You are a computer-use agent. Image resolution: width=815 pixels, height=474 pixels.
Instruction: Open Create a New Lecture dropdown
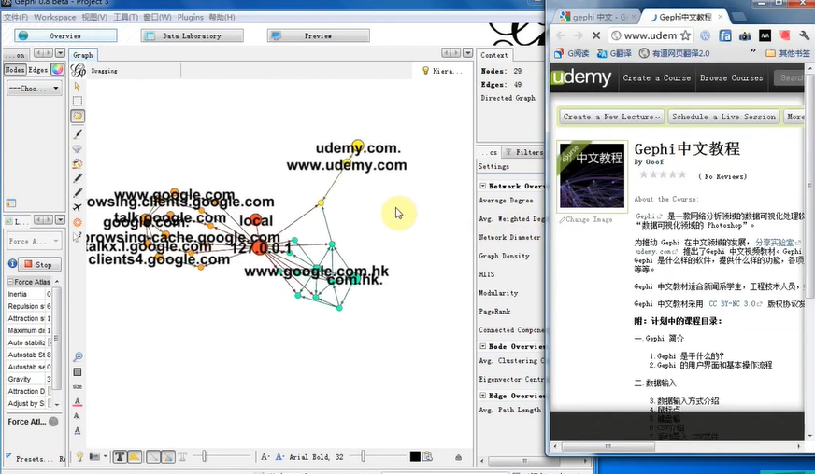click(611, 117)
